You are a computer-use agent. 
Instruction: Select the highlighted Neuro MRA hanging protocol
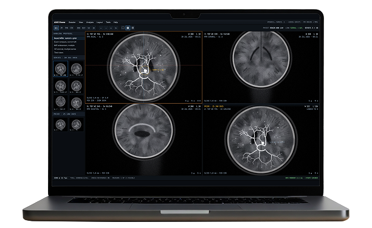pos(69,38)
